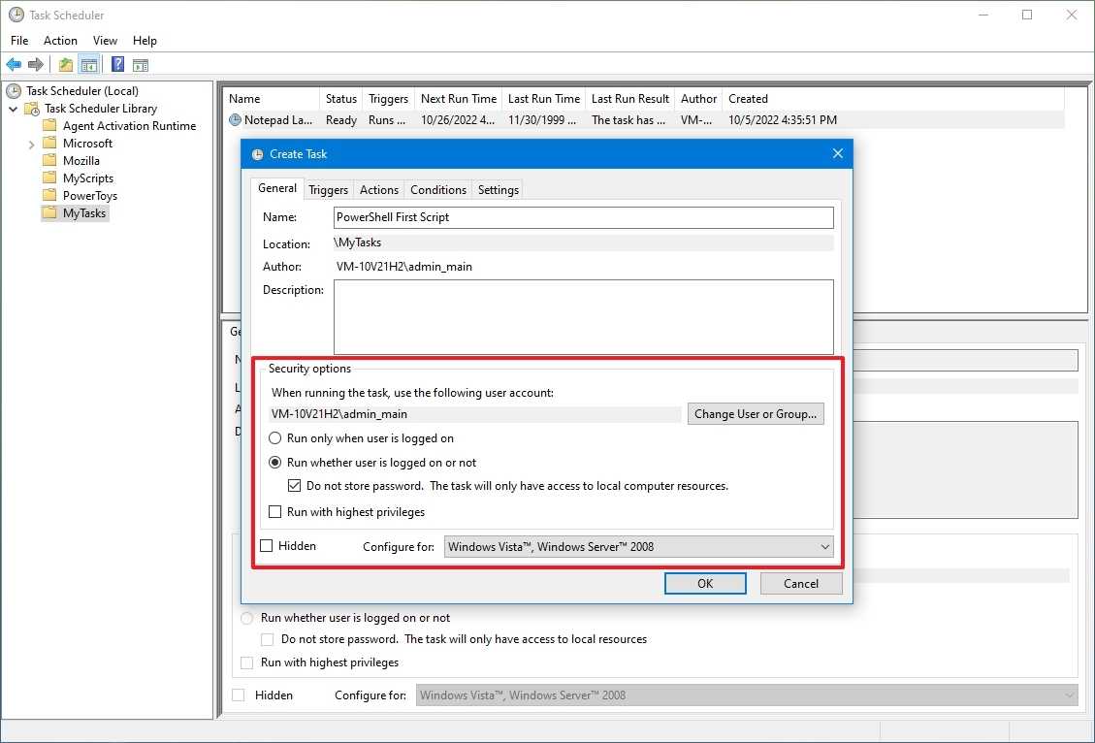Click the MyScripts folder icon
Viewport: 1095px width, 743px height.
coord(49,178)
